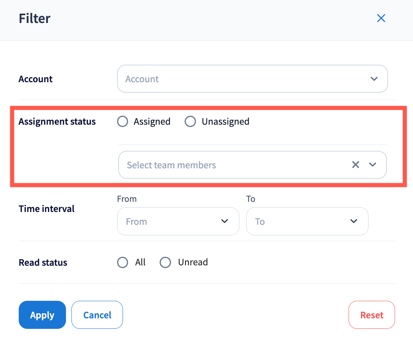Choose the All read status option
The height and width of the screenshot is (353, 413).
pyautogui.click(x=123, y=263)
